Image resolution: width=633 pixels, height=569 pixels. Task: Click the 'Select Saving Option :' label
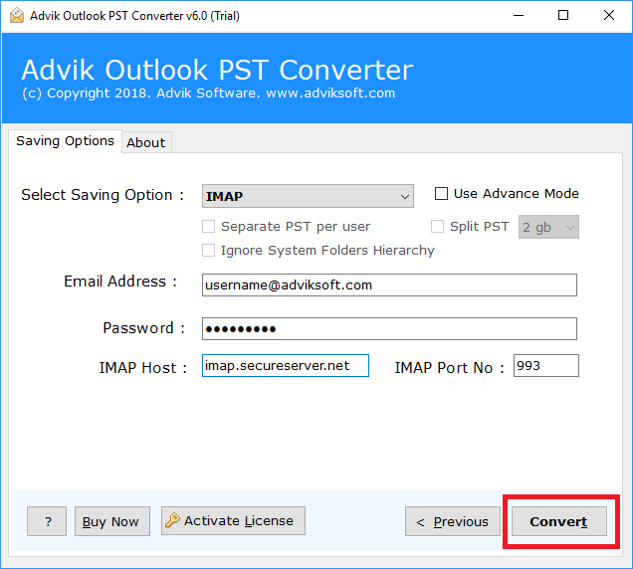tap(103, 195)
